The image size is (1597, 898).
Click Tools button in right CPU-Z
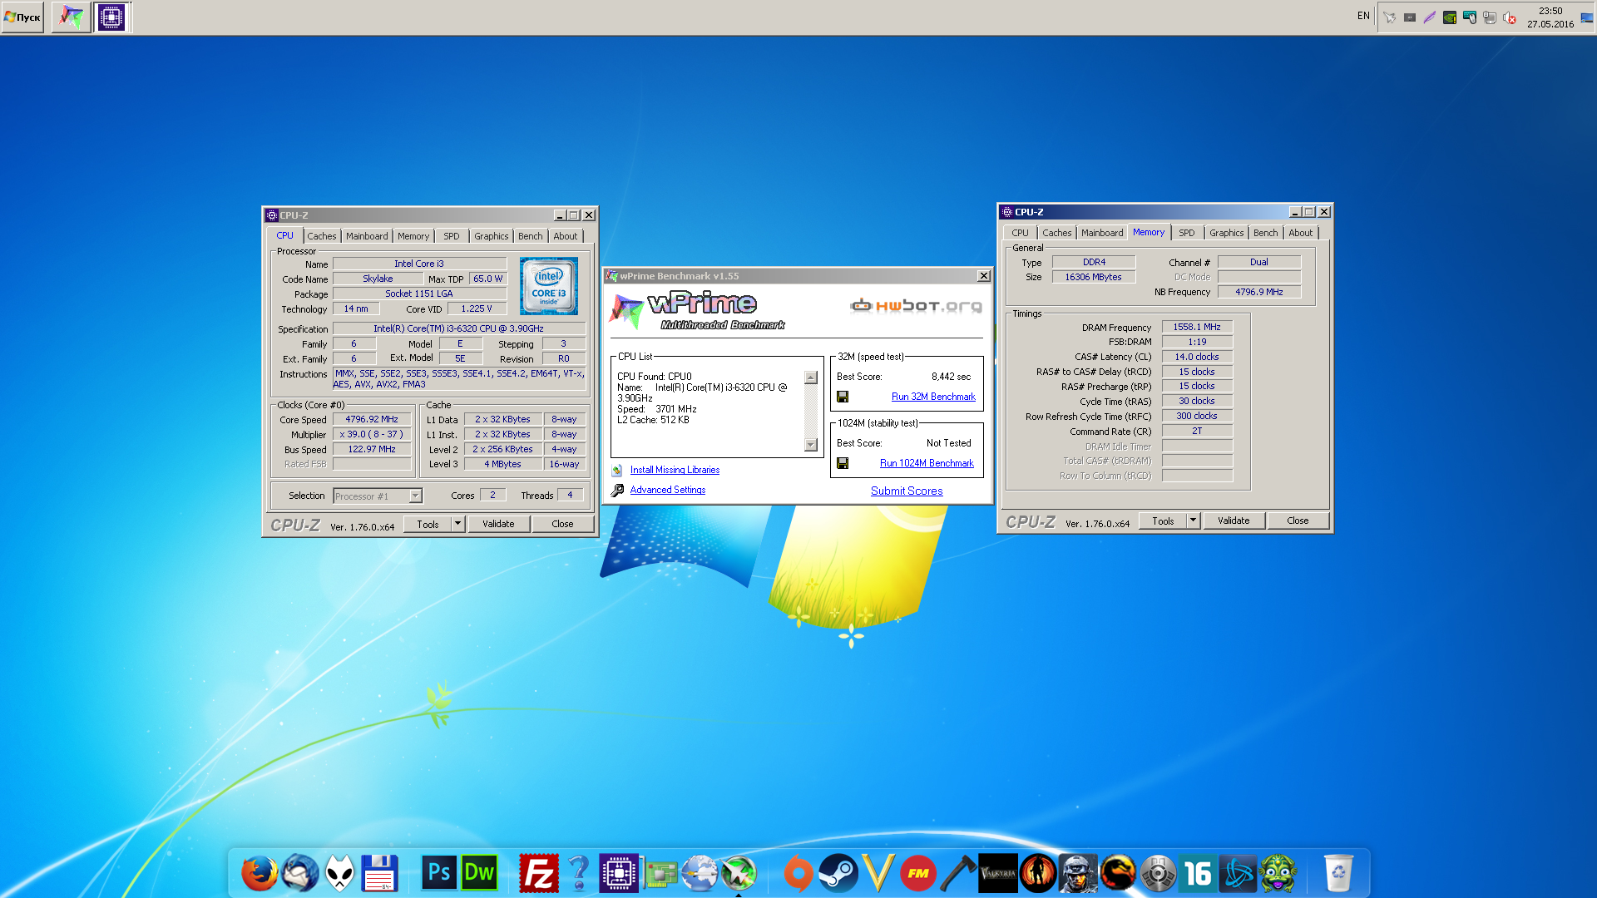coord(1163,521)
